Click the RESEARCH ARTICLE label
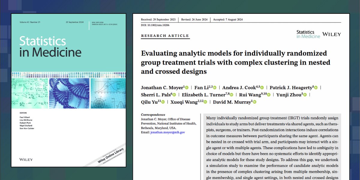The height and width of the screenshot is (180, 360). (x=165, y=36)
